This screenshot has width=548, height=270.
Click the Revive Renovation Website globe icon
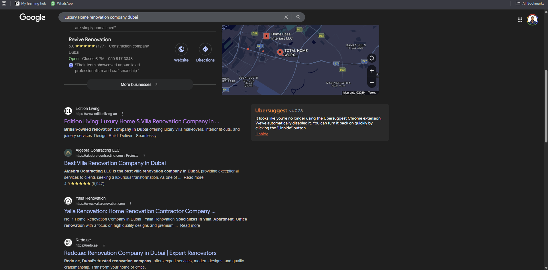(181, 49)
